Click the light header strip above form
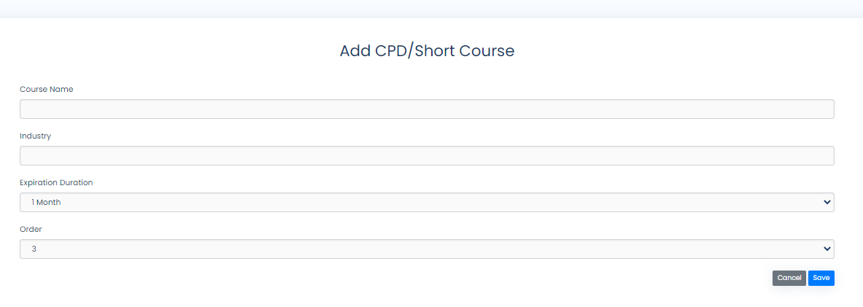Screen dimensions: 863x307 tap(432, 9)
